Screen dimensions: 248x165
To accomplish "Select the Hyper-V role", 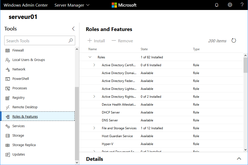I will [161, 144].
